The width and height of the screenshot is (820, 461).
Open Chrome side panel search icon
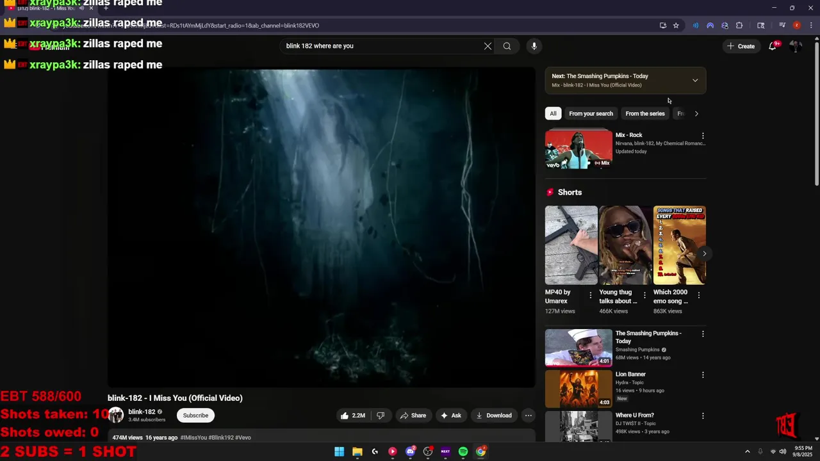coord(761,26)
